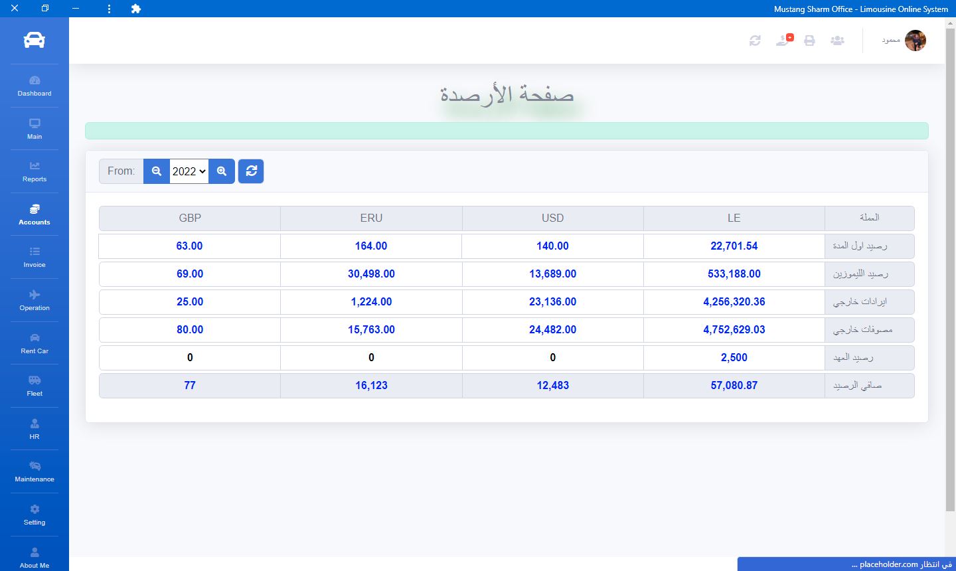
Task: Open the user profile avatar
Action: click(x=915, y=41)
